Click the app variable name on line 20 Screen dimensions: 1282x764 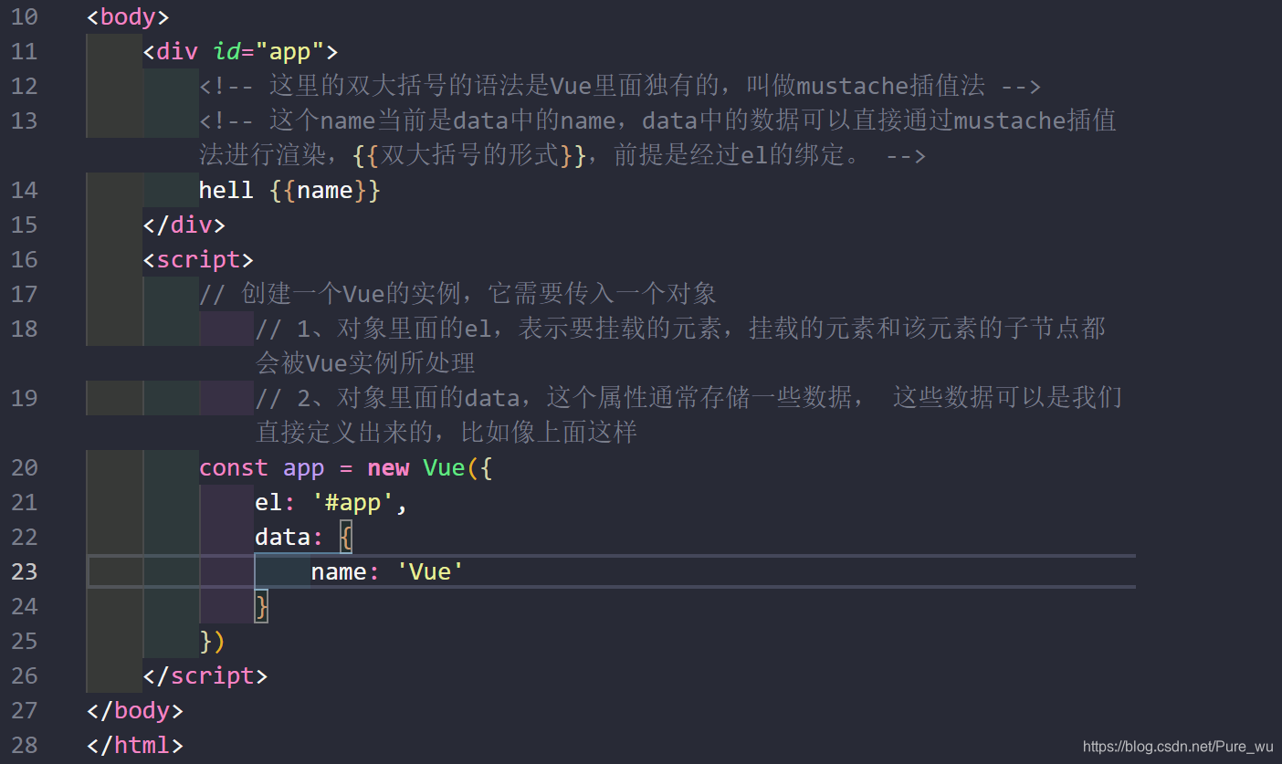click(304, 468)
